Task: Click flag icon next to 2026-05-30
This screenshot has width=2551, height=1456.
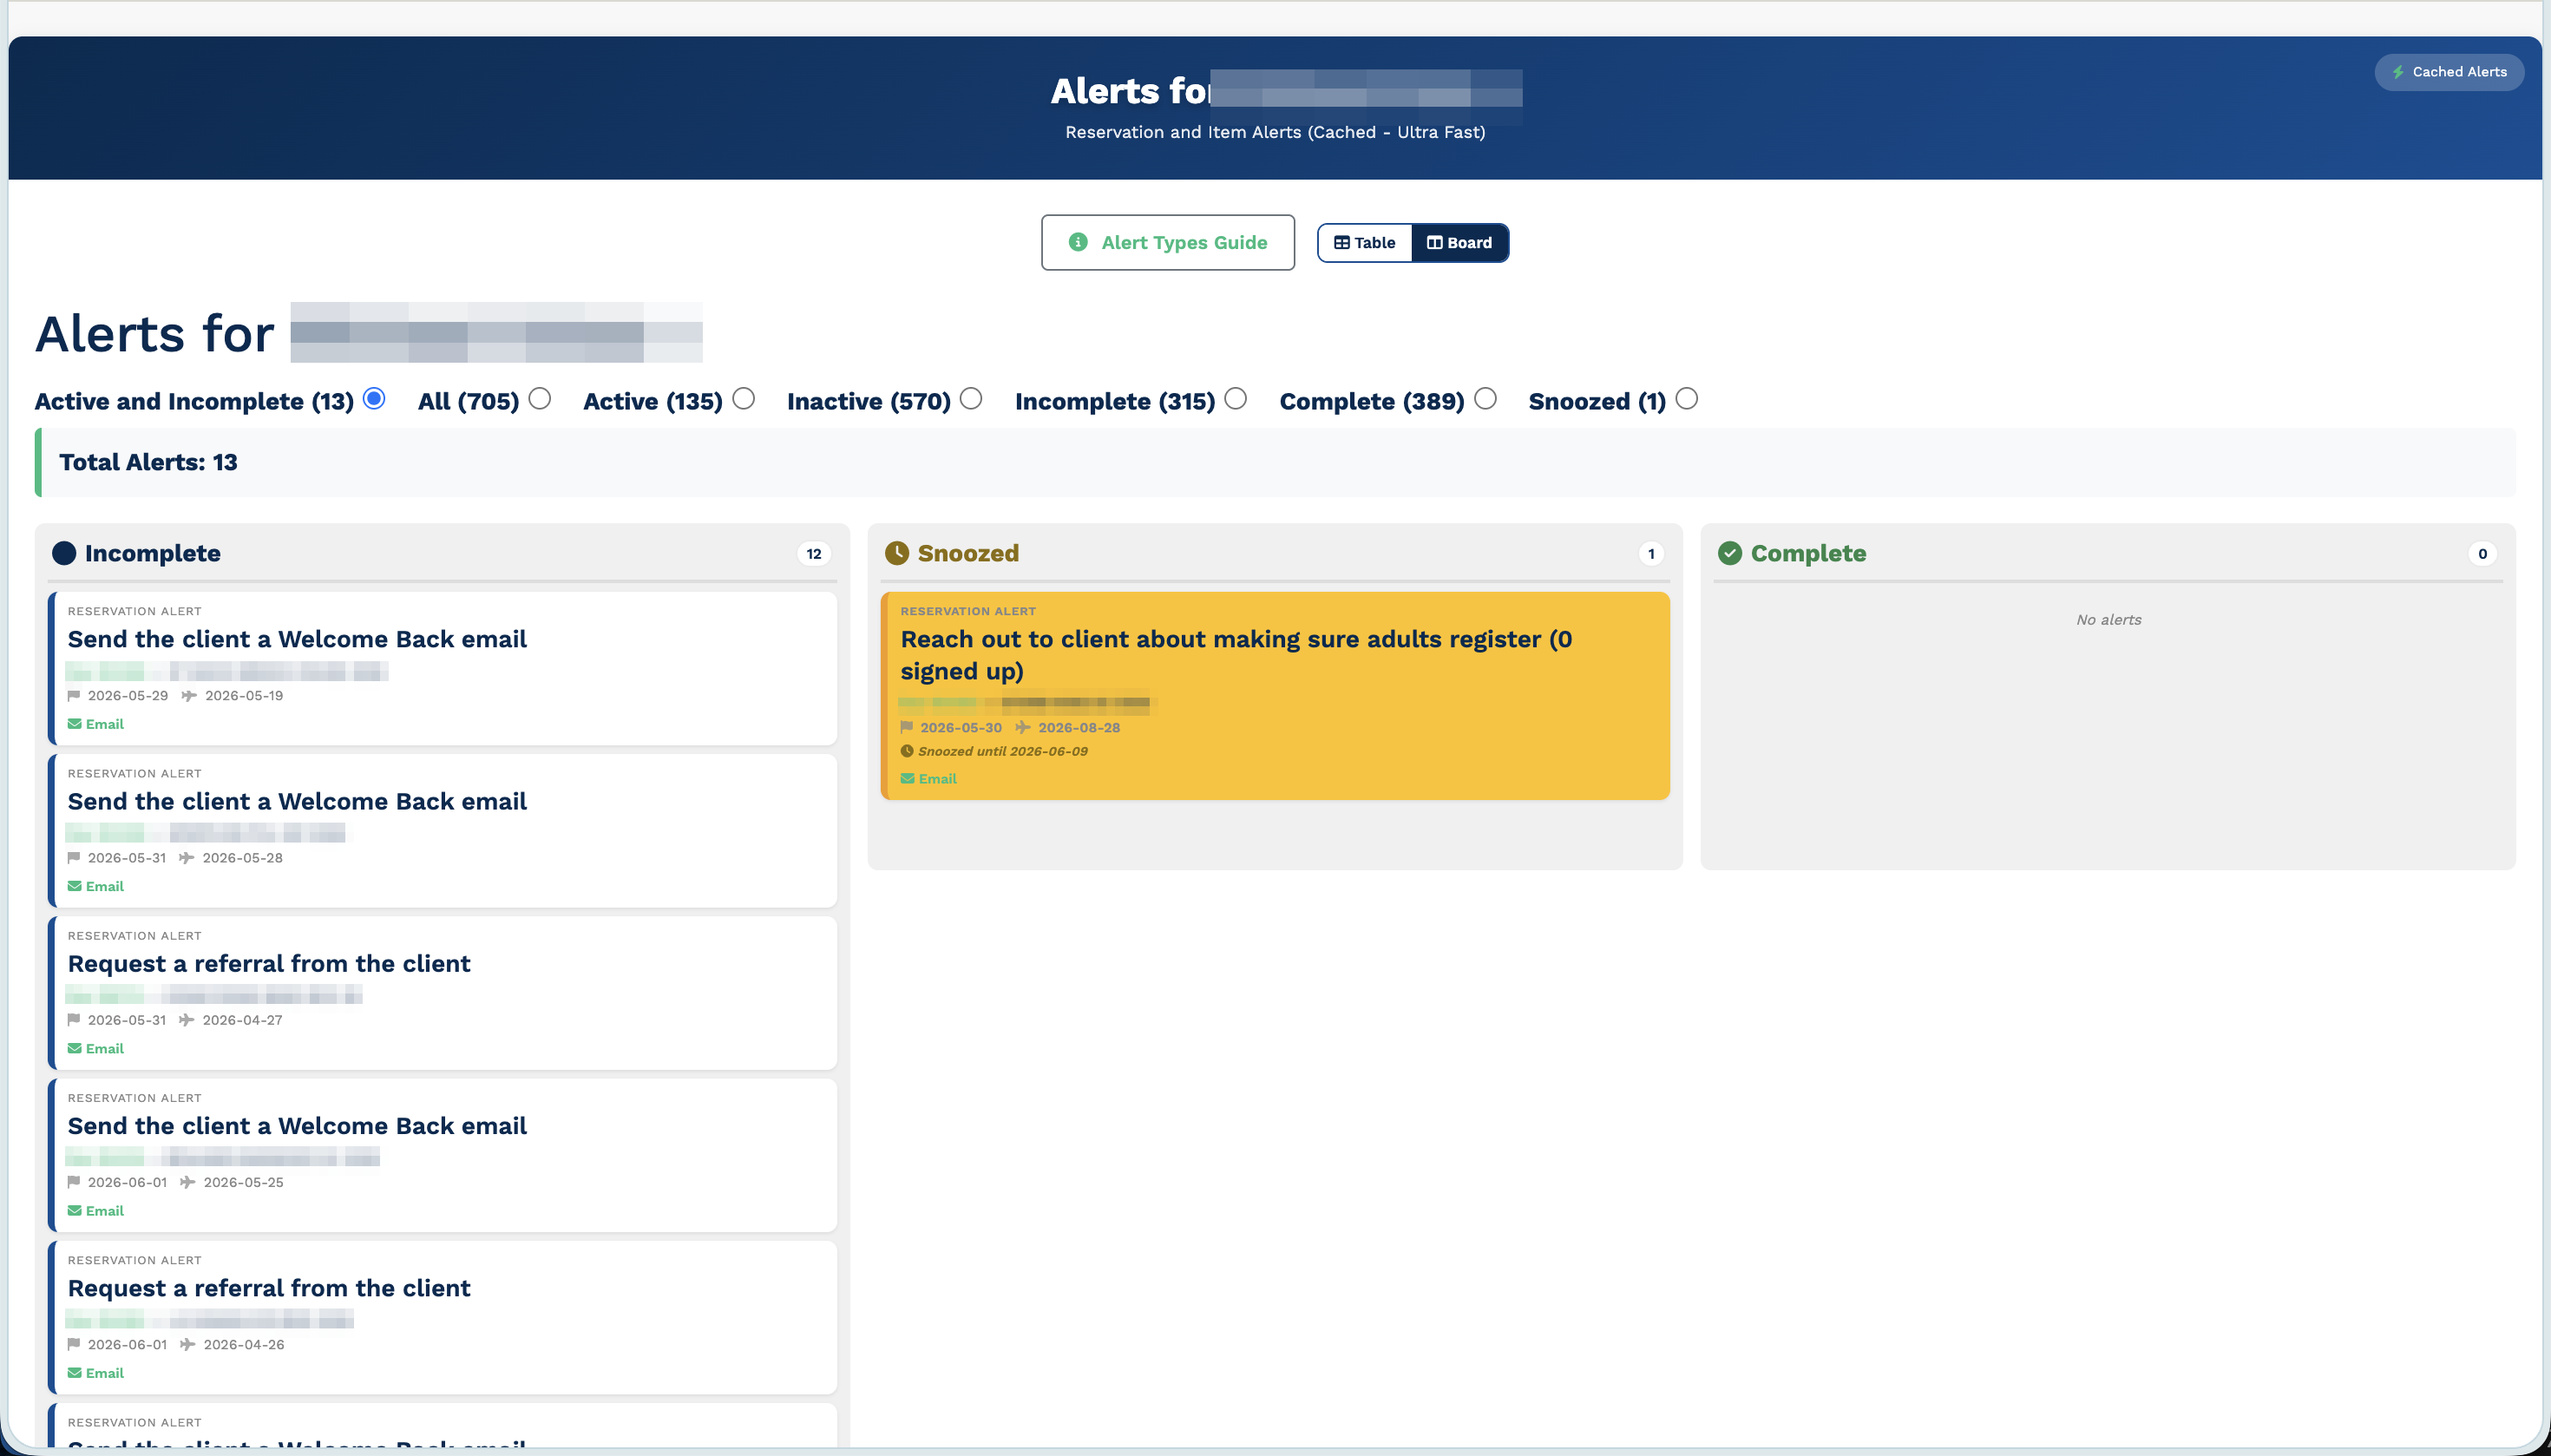Action: [907, 727]
